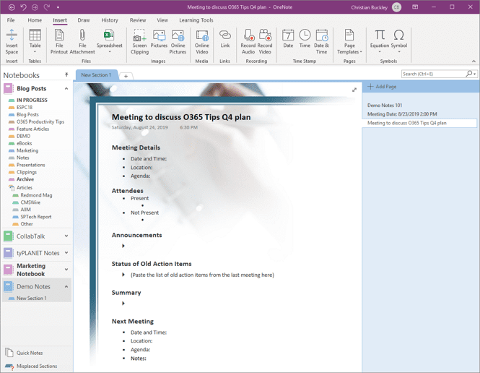Collapse the Blog Posts notebook
The width and height of the screenshot is (480, 373).
(66, 89)
